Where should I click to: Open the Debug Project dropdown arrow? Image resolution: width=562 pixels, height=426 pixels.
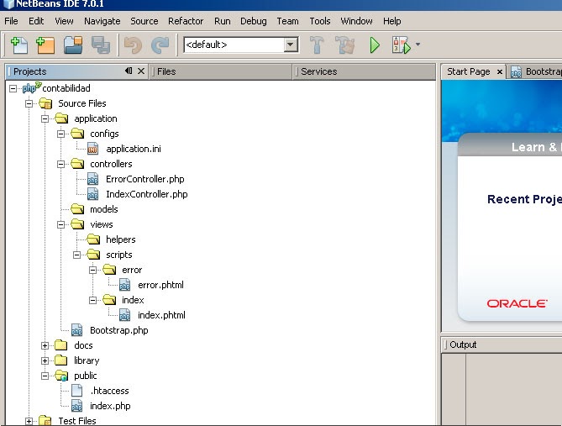(418, 45)
